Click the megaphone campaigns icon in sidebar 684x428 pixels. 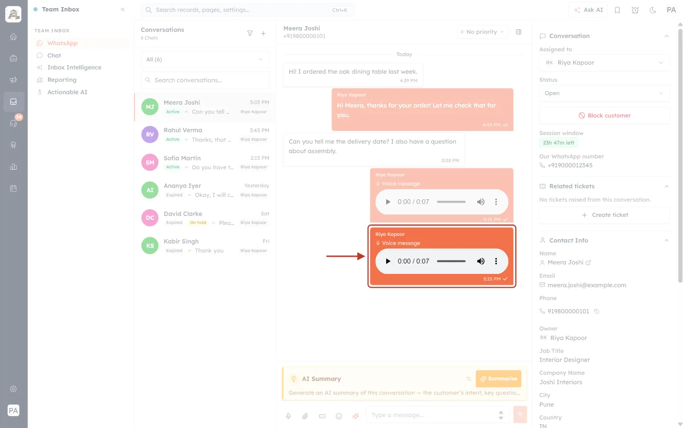tap(13, 80)
